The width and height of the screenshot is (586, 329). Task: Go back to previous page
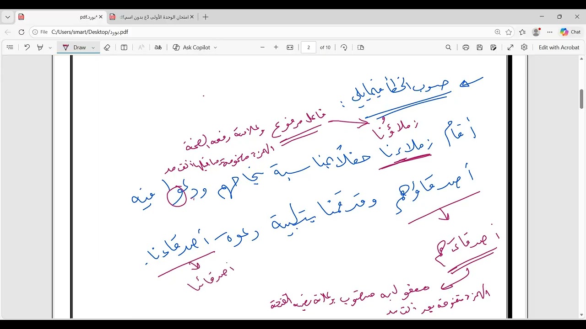8,32
